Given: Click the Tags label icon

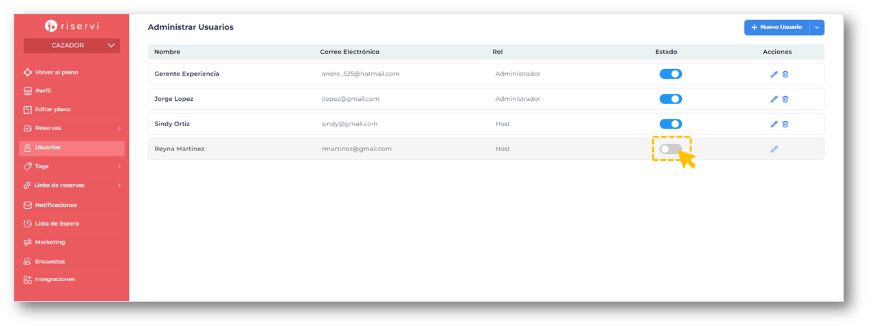Looking at the screenshot, I should click(x=27, y=166).
